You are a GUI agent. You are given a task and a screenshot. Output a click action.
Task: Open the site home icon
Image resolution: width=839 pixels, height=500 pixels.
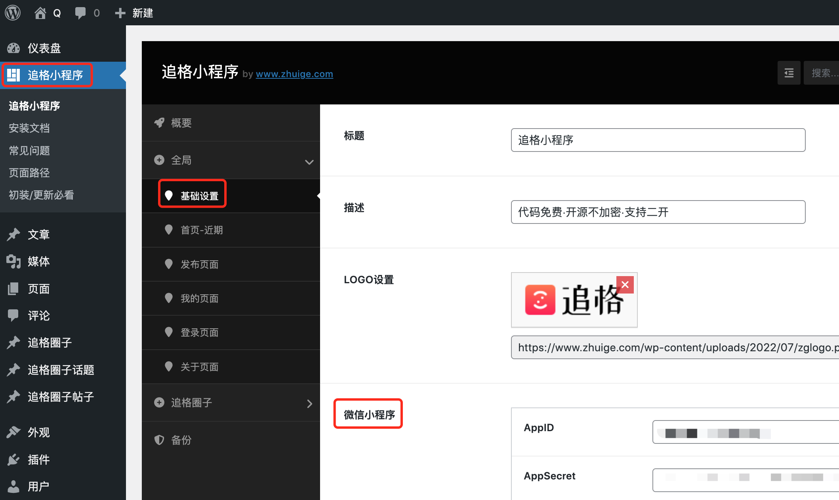click(40, 13)
